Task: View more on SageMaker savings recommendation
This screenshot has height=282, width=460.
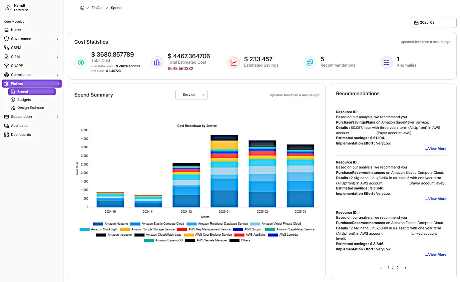Action: [x=435, y=148]
